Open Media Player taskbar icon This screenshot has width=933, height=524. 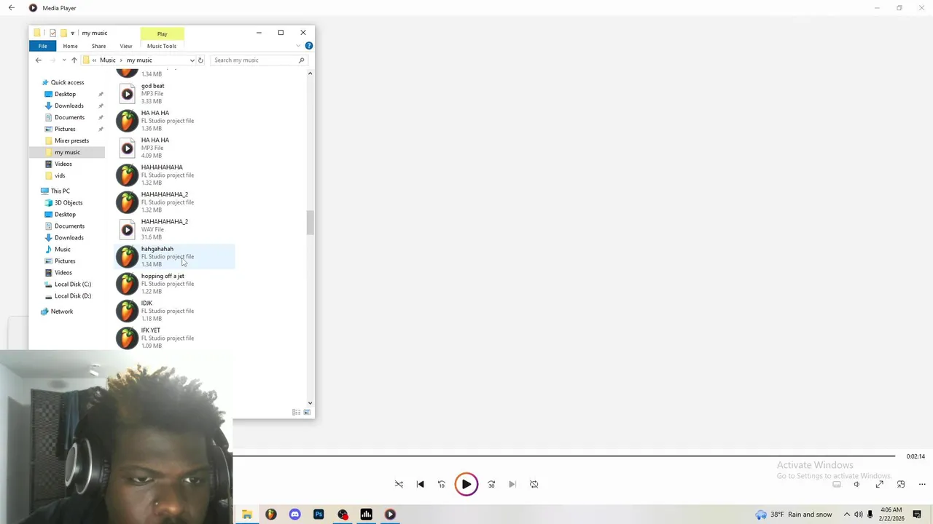pos(390,515)
